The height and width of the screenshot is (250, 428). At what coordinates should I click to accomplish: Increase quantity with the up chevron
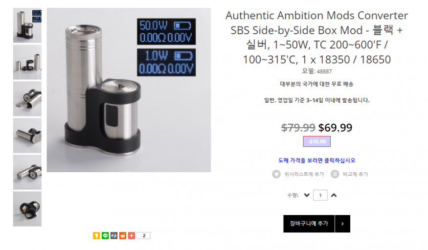334,195
